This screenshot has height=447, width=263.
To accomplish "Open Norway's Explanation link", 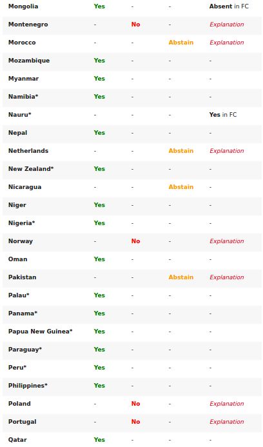I will click(226, 241).
